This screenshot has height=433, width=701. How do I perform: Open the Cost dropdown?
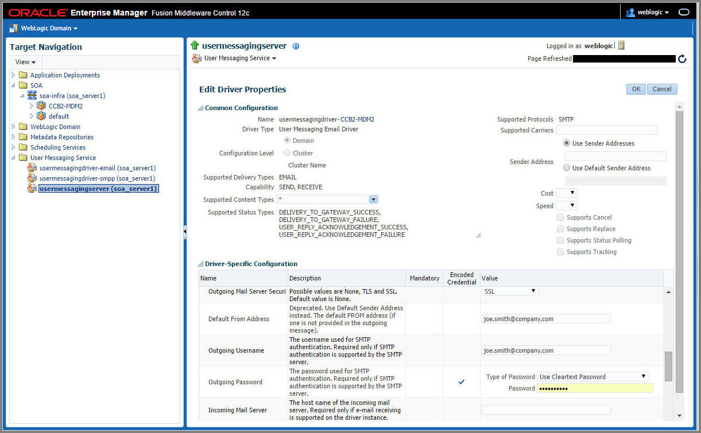(567, 193)
